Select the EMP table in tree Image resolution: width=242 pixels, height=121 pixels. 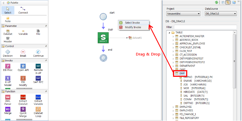pyautogui.click(x=182, y=73)
